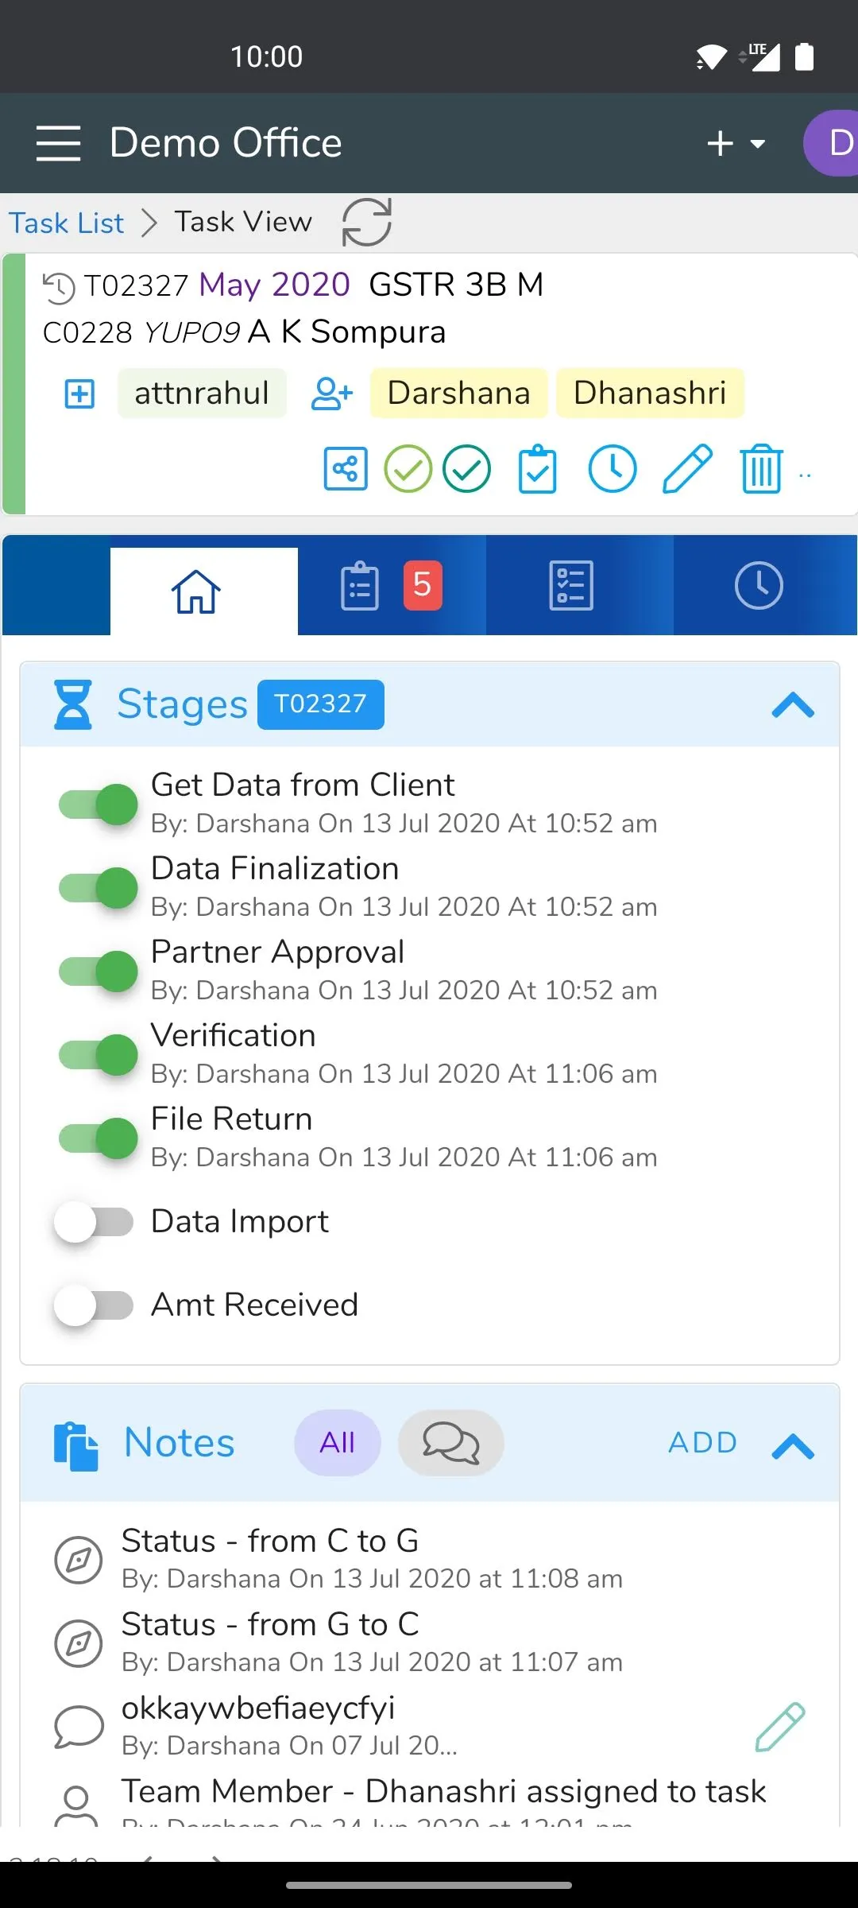Click the more dots after trash icon

tap(805, 475)
